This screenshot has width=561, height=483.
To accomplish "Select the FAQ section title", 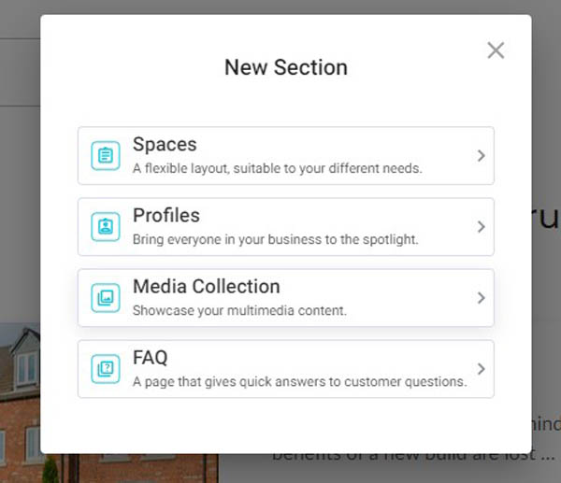I will coord(150,358).
